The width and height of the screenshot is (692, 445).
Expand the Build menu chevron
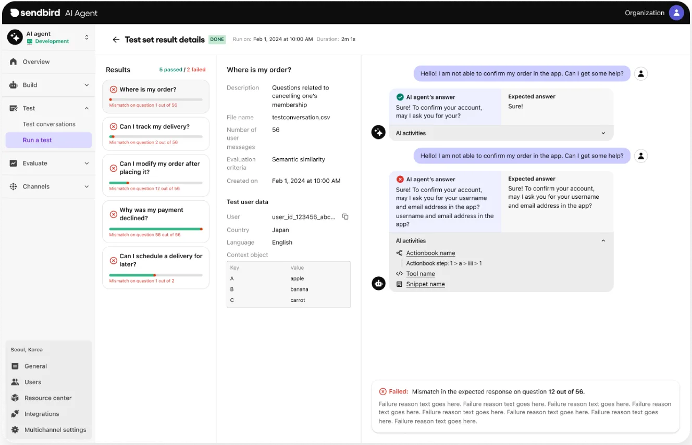86,85
